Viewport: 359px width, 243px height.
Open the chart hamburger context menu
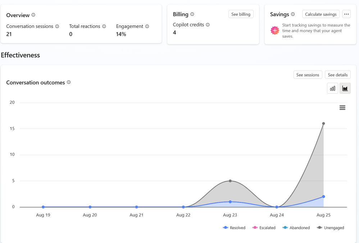coord(342,108)
